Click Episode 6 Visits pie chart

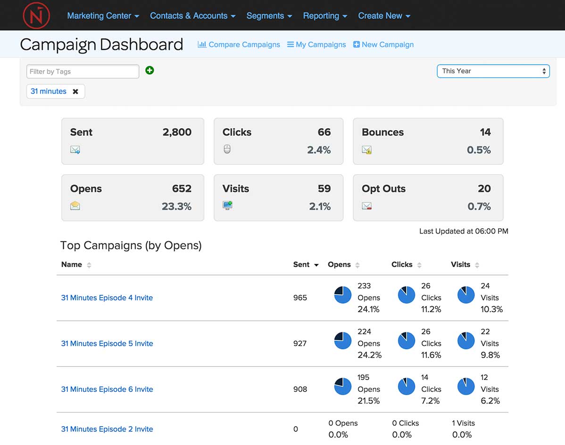click(x=466, y=386)
